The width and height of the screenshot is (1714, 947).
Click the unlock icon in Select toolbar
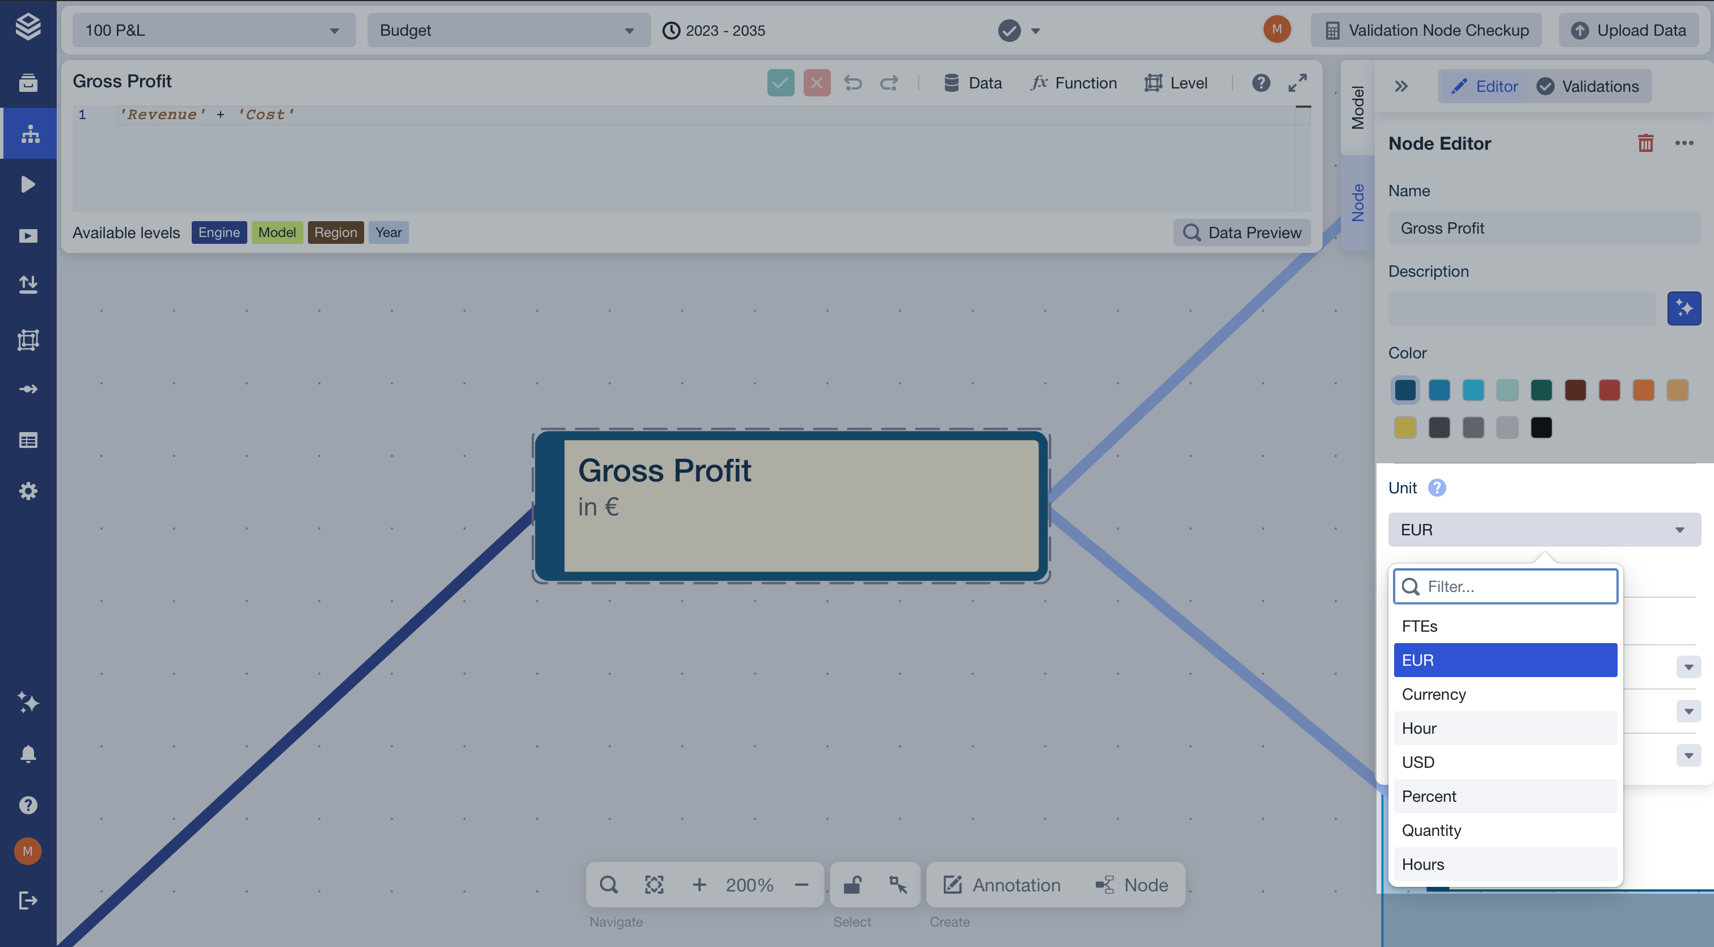tap(852, 885)
